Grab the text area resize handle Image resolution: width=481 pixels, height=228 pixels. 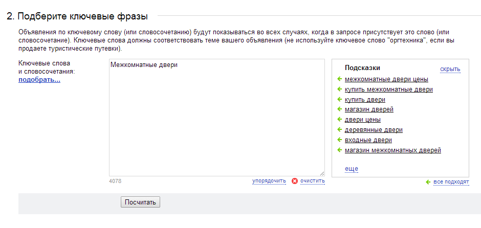click(322, 173)
